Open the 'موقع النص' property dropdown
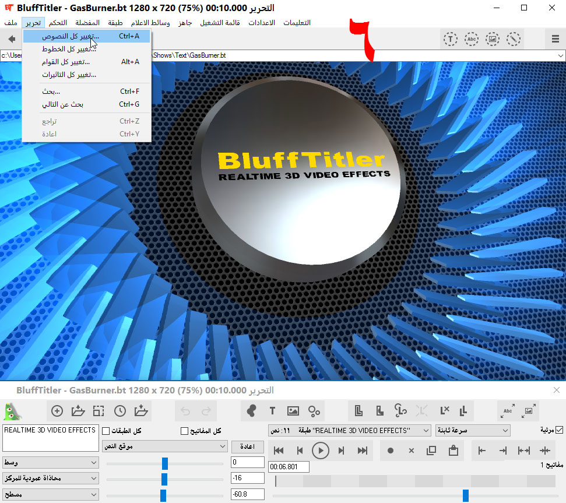Image resolution: width=566 pixels, height=503 pixels. (x=165, y=446)
